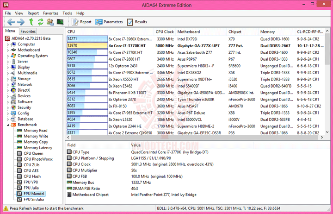Sort by the Motherboard column header
This screenshot has width=333, height=214.
[201, 31]
